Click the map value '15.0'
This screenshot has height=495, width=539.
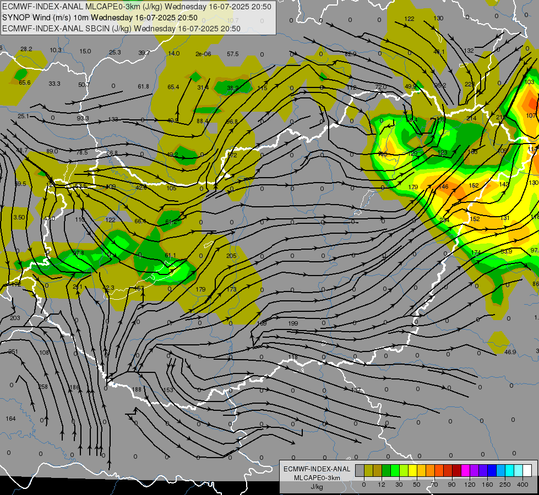point(85,51)
